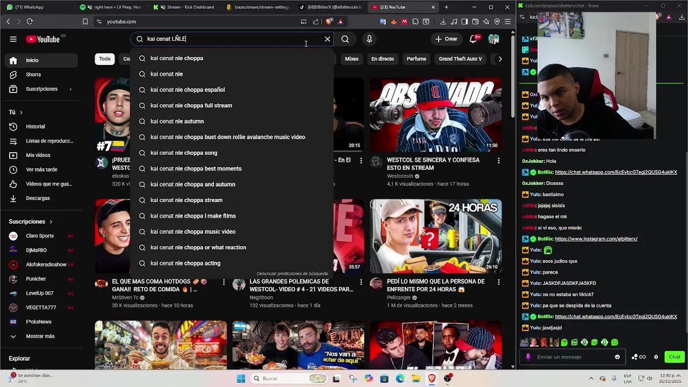Open DjMaRiiO channel
The height and width of the screenshot is (387, 688).
tap(41, 250)
